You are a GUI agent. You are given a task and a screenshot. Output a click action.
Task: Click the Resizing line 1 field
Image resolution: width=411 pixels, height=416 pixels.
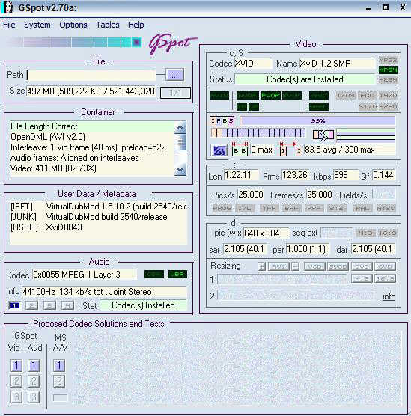pos(282,279)
